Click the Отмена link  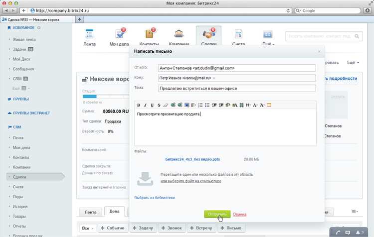239,215
